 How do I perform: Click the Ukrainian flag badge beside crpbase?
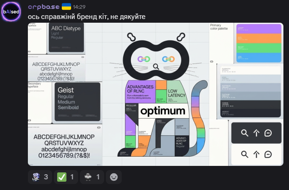tap(66, 6)
